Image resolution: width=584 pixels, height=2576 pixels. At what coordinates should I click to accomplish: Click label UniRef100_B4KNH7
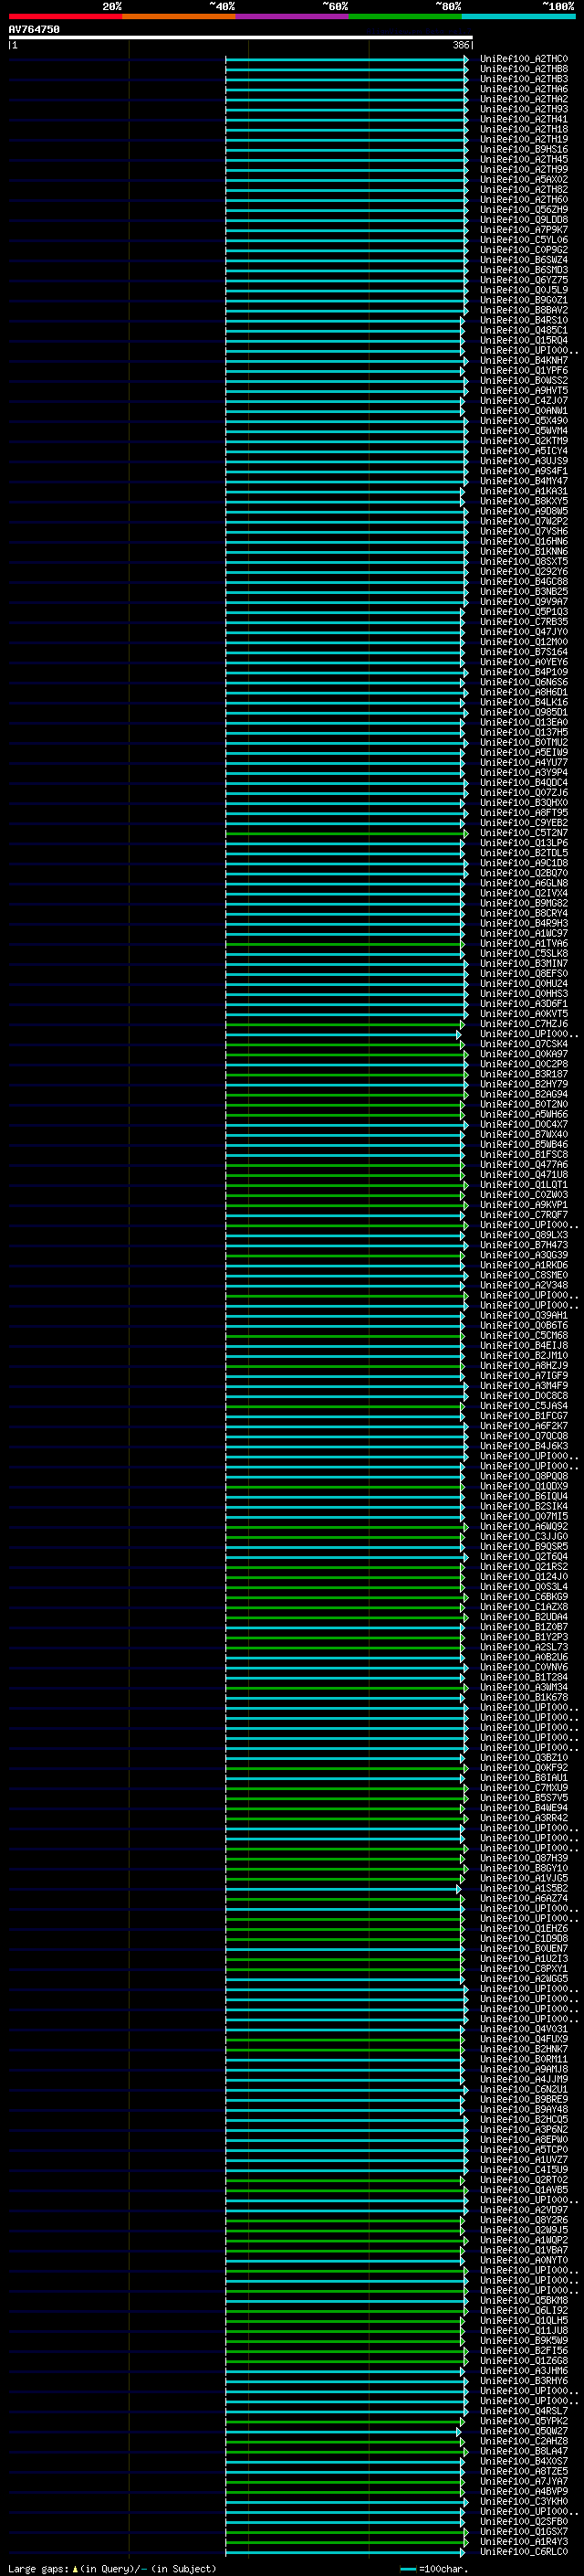[524, 361]
